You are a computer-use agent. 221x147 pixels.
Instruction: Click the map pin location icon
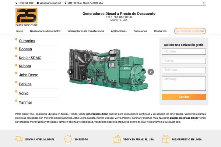pyautogui.click(x=66, y=3)
